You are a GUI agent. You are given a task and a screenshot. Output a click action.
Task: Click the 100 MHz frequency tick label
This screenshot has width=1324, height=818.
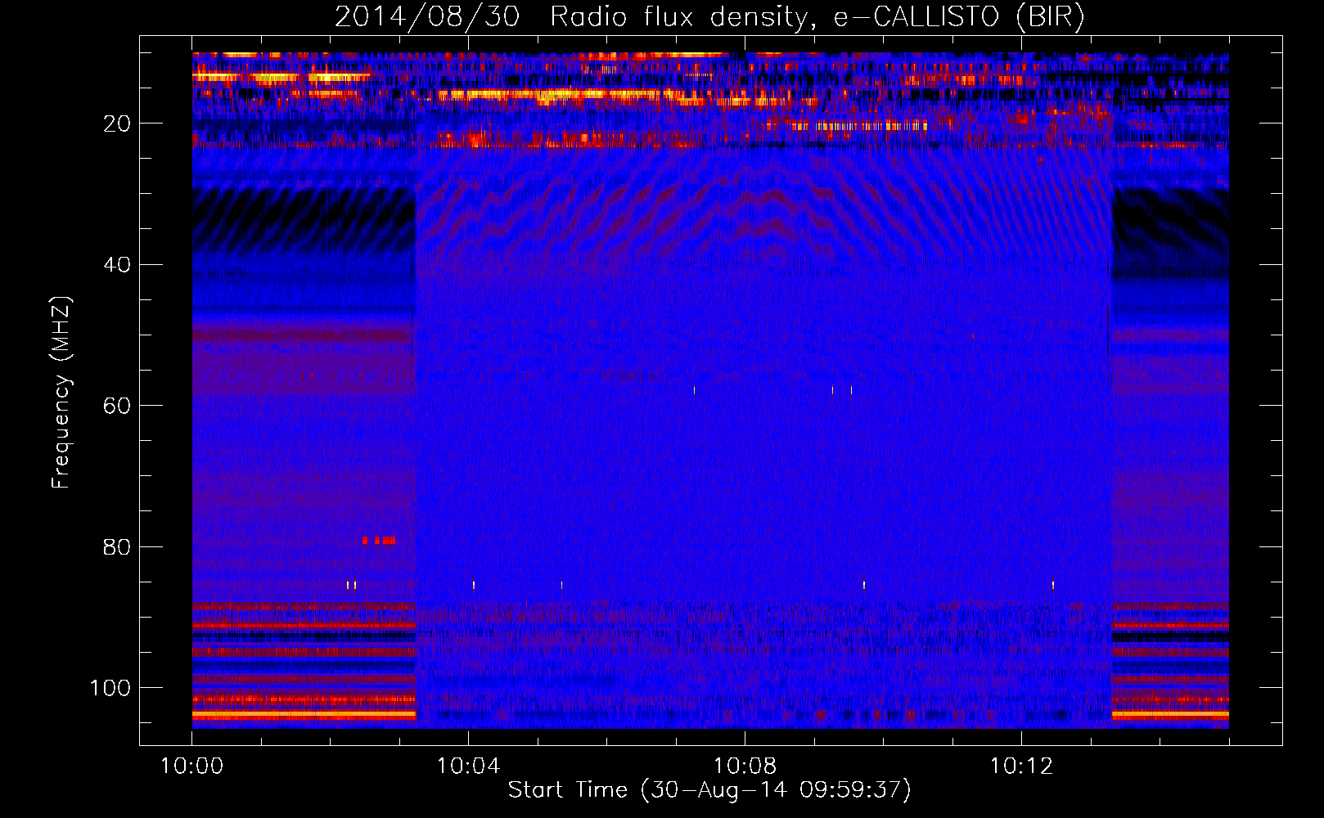tap(111, 688)
